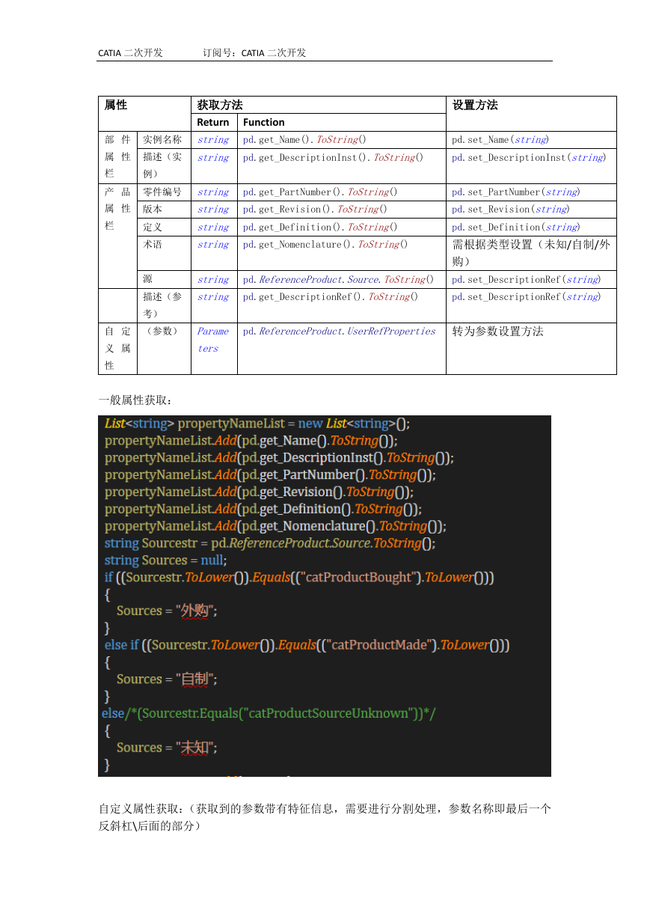Screen dimensions: 650x919
Task: Click 'pd.ReferenceProduct.UserRefProperties' in table
Action: (340, 332)
